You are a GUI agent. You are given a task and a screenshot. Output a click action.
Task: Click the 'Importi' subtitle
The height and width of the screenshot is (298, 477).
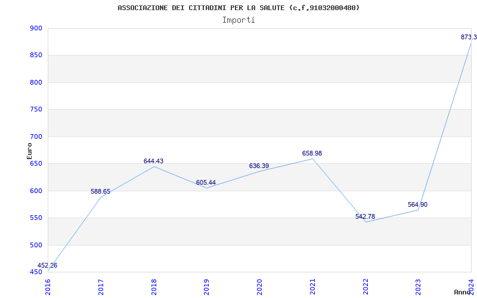click(238, 20)
